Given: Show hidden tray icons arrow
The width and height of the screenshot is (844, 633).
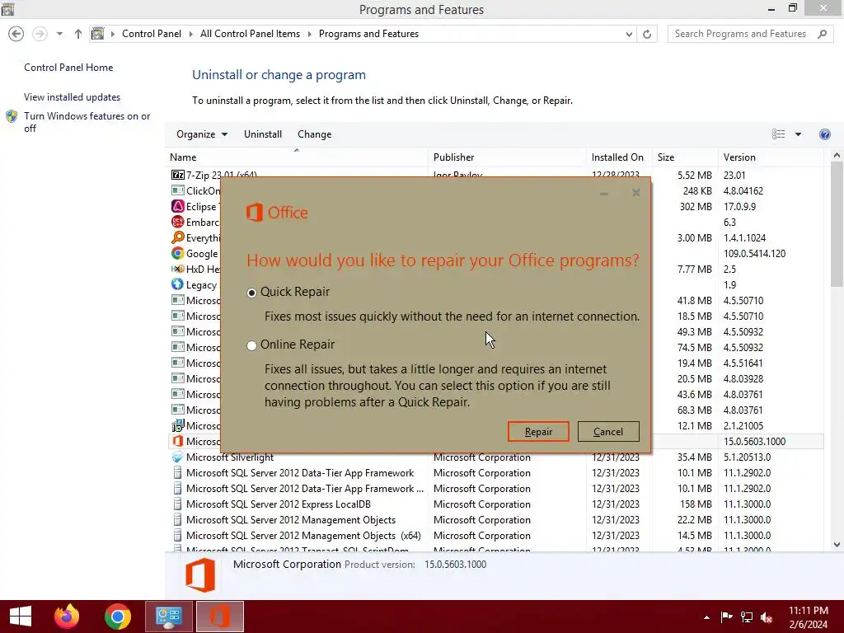Looking at the screenshot, I should tap(706, 617).
